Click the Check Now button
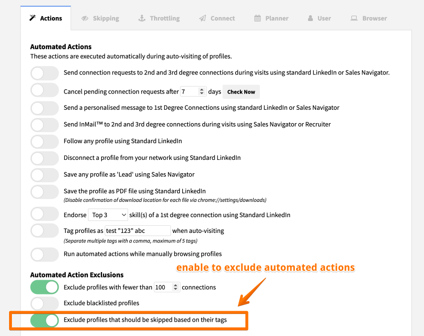The width and height of the screenshot is (424, 336). pos(241,92)
